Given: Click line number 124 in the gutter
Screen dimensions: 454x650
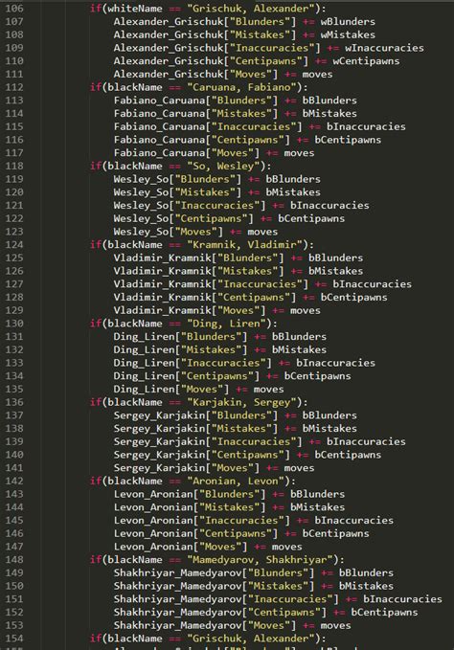Looking at the screenshot, I should [x=14, y=244].
